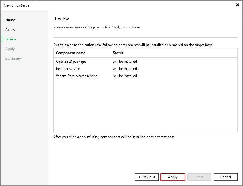Highlight the Veeam Data Mover service entry
The width and height of the screenshot is (243, 186).
tap(77, 76)
